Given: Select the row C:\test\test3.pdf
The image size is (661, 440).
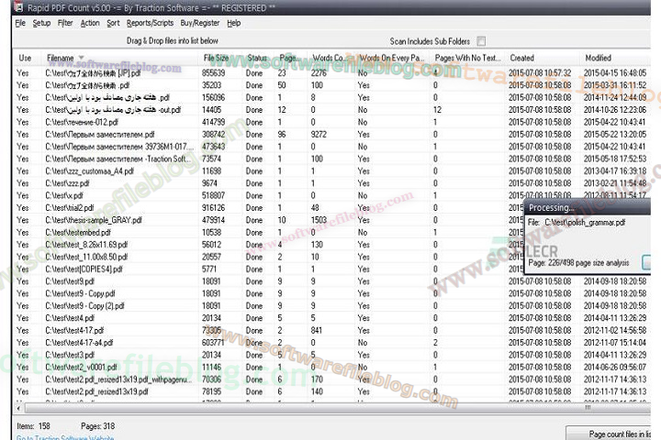Looking at the screenshot, I should coord(332,355).
